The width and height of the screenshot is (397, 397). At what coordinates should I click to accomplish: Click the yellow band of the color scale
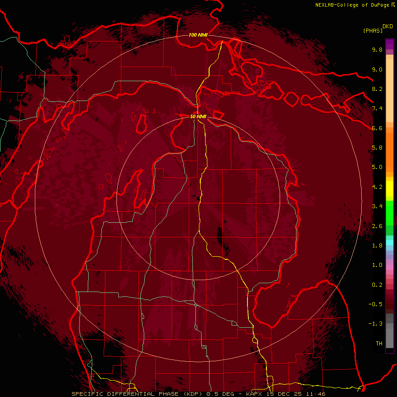tap(390, 189)
